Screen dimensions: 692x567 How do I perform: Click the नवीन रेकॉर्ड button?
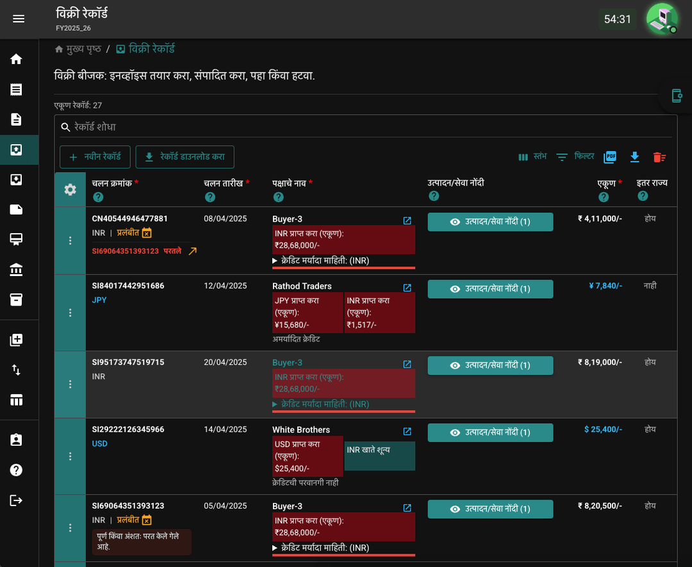[x=95, y=157]
